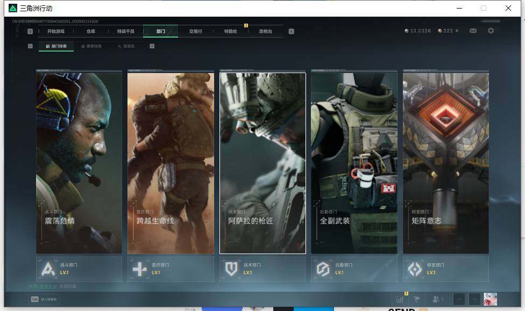Click the 战斗部门 A-shaped emblem icon
Screen dimensions: 525x311
[48, 269]
